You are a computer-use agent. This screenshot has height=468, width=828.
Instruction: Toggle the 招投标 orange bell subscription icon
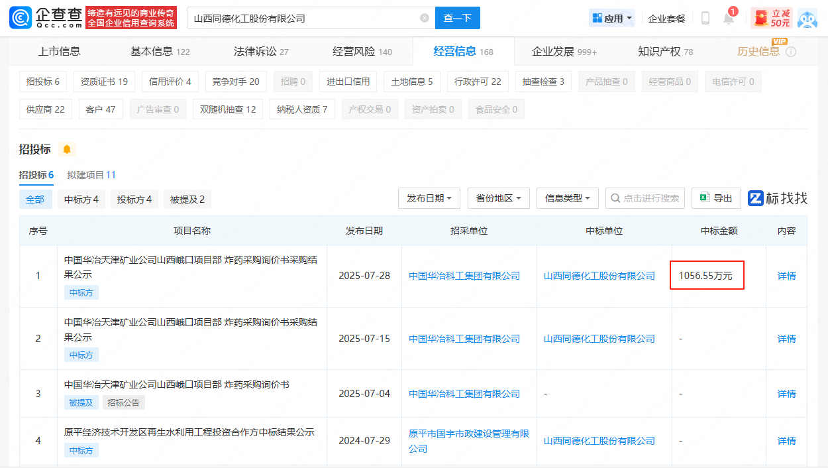[x=67, y=149]
